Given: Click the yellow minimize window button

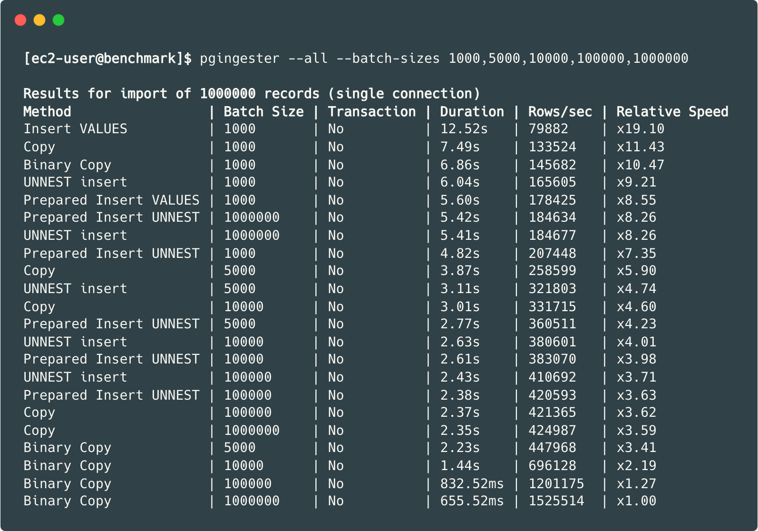Looking at the screenshot, I should [39, 20].
